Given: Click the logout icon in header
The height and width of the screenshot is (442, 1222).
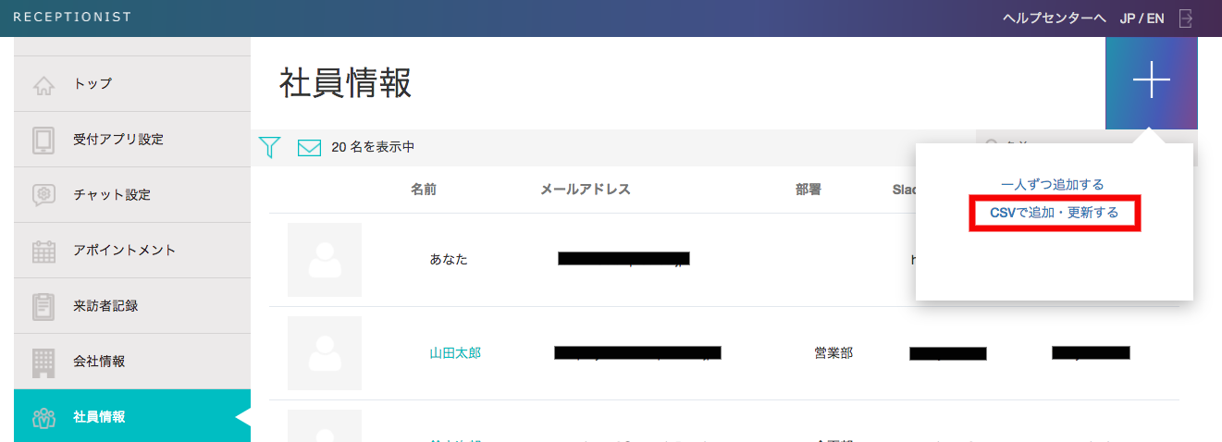Looking at the screenshot, I should pos(1186,18).
